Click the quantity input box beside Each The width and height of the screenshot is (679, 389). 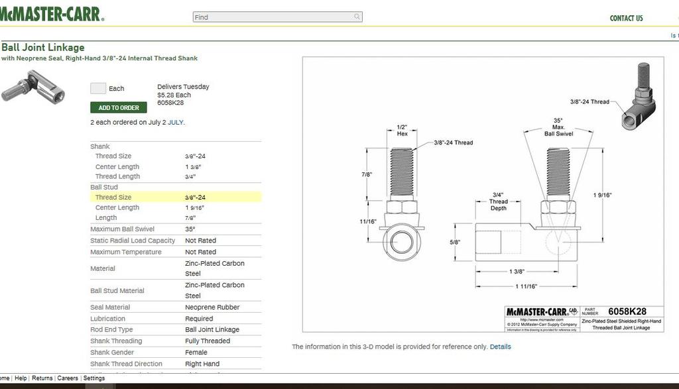click(98, 88)
